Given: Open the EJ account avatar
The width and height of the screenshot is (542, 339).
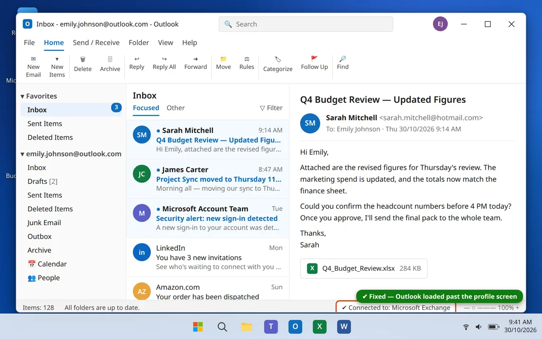Looking at the screenshot, I should pos(440,24).
